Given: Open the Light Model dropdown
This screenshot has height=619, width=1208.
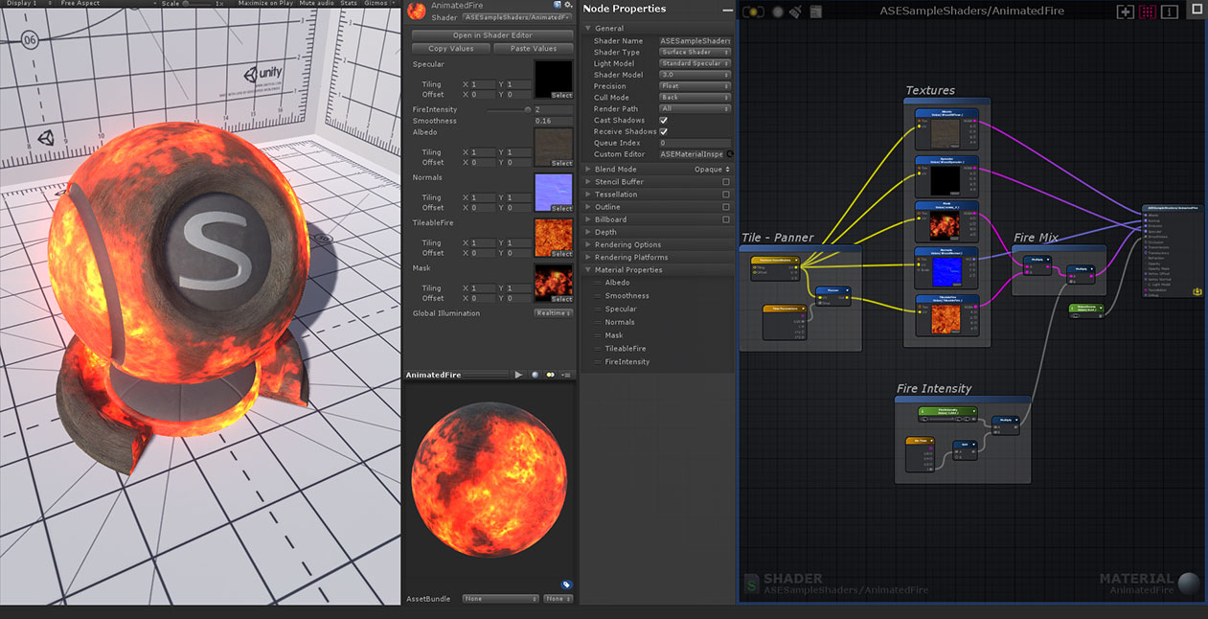Looking at the screenshot, I should [695, 63].
